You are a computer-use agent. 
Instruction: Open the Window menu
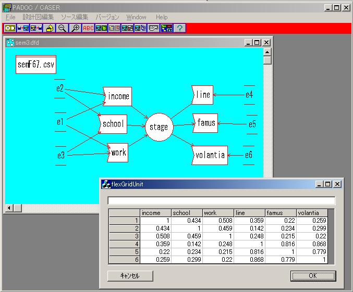point(136,17)
